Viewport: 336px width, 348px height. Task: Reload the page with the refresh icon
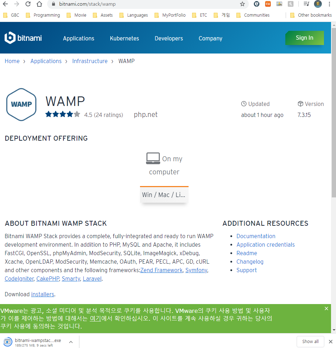tap(28, 4)
